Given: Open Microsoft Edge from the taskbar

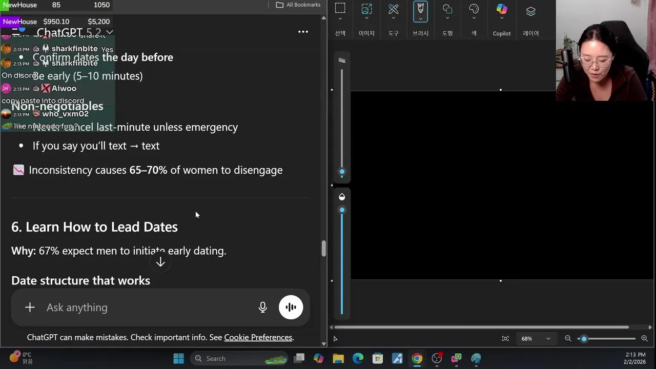Looking at the screenshot, I should tap(358, 358).
